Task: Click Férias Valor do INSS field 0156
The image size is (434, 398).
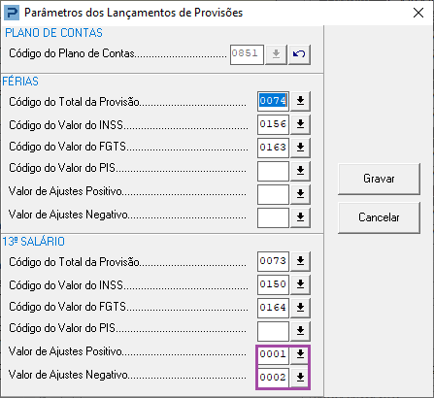Action: click(x=273, y=124)
